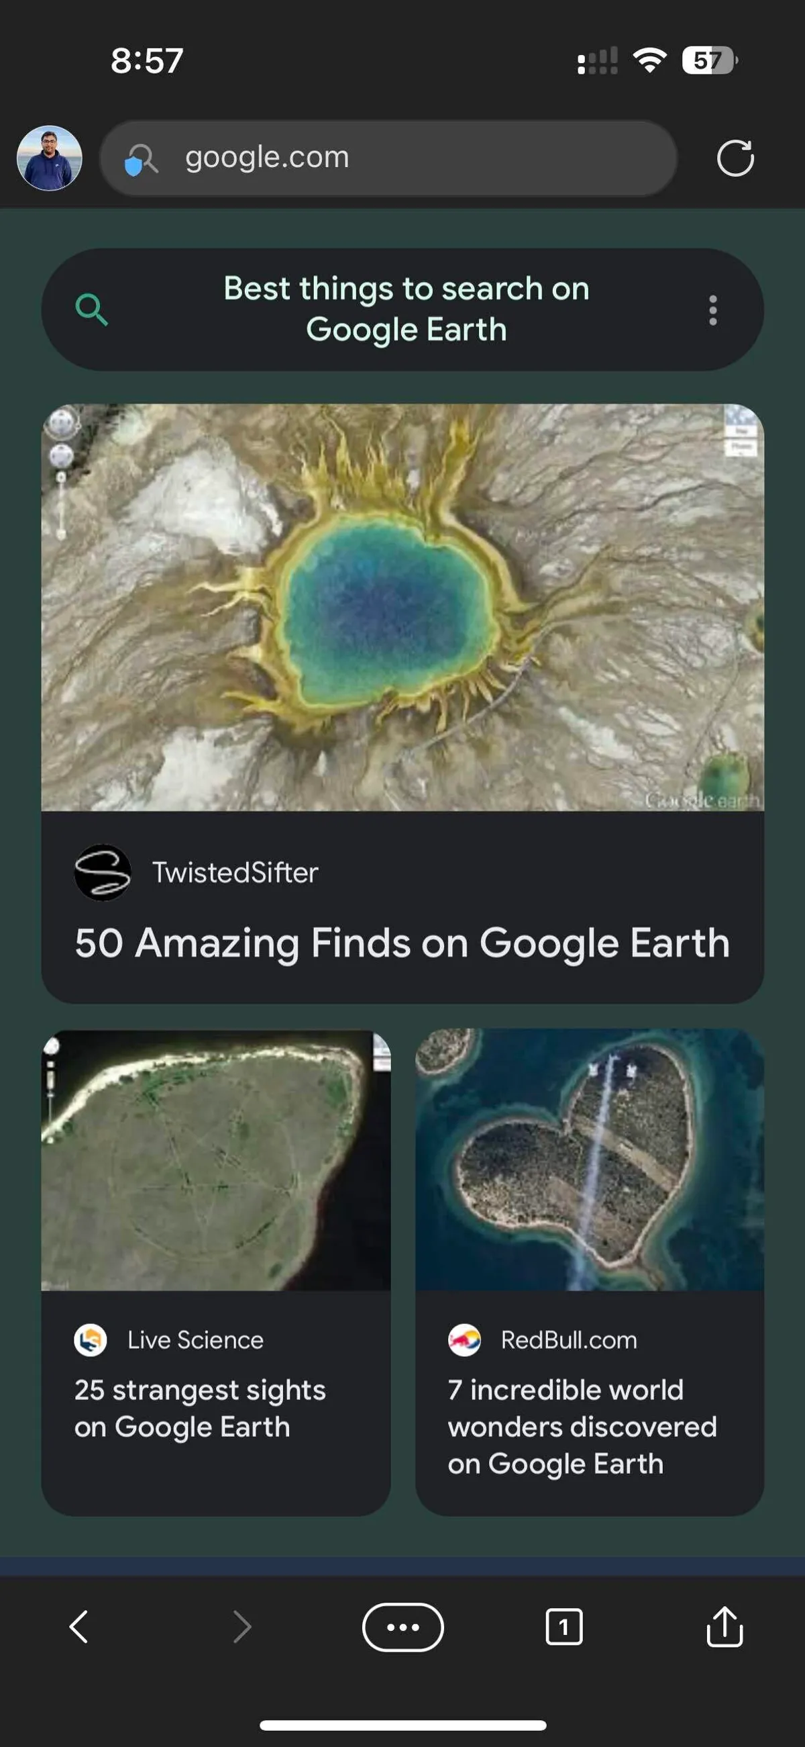Open the tab switcher showing 1 tab

[x=563, y=1627]
